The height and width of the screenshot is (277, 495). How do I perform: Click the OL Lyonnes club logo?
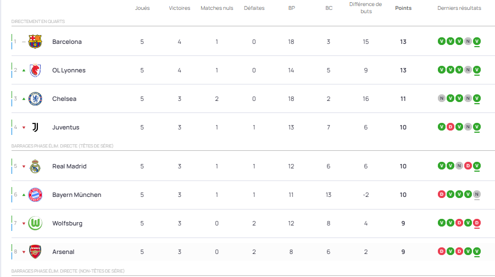pos(35,70)
